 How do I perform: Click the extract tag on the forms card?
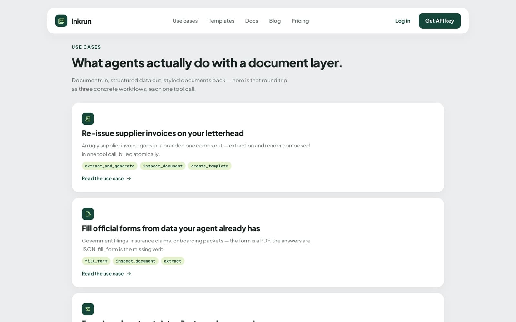[173, 261]
